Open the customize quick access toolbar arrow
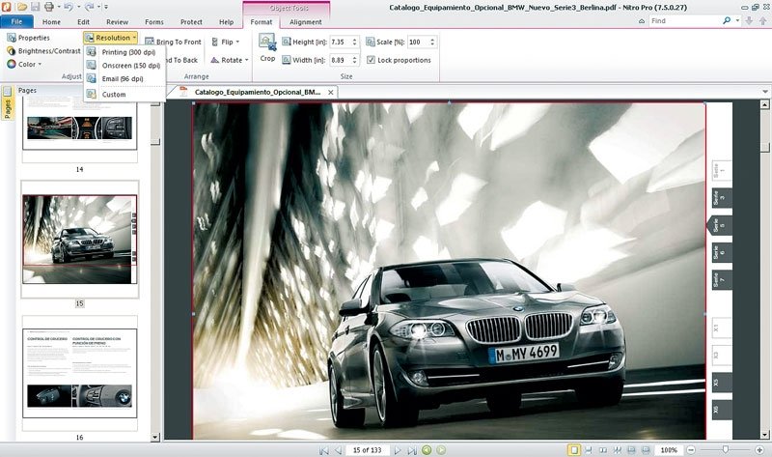772x457 pixels. [x=106, y=7]
